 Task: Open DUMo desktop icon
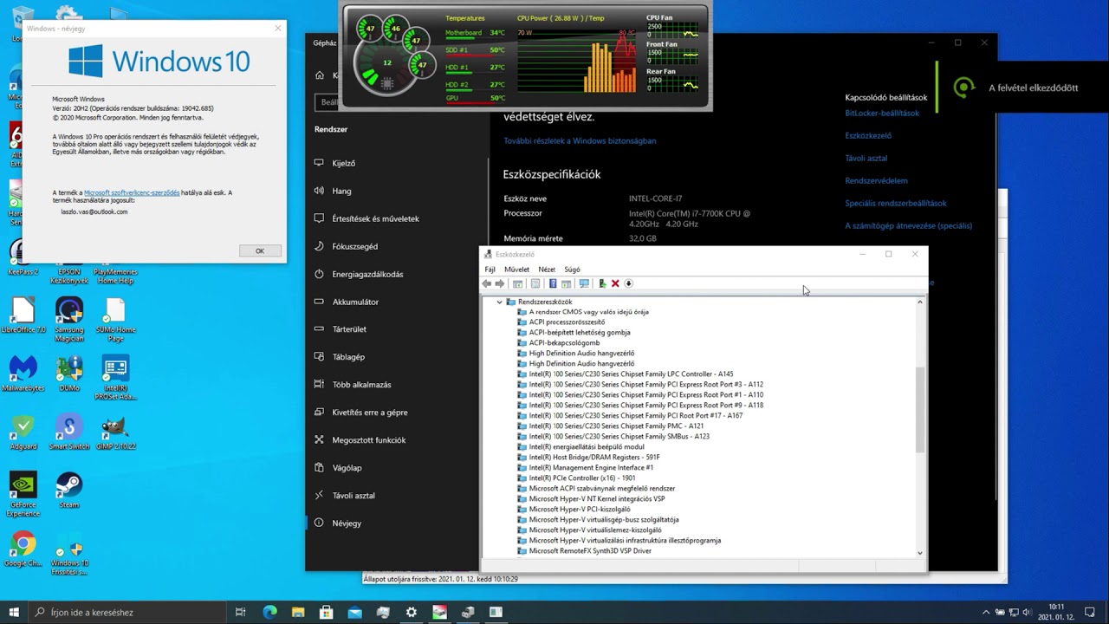(68, 374)
